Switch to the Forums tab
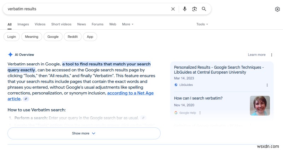 [98, 24]
